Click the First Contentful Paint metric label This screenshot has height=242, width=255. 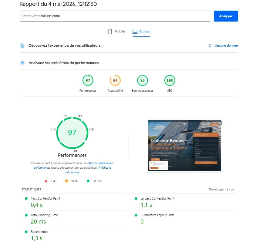(45, 198)
